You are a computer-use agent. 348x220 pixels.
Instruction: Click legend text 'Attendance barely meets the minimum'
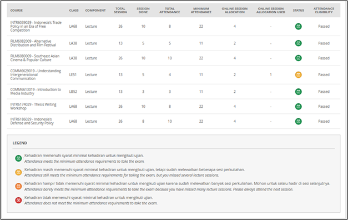click(x=159, y=189)
